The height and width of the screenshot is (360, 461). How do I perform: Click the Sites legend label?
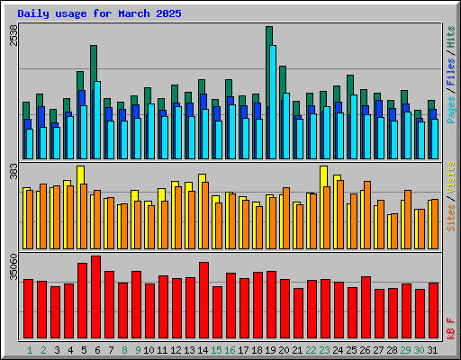click(450, 218)
